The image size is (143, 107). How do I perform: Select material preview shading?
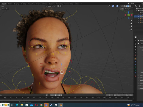(x=128, y=6)
